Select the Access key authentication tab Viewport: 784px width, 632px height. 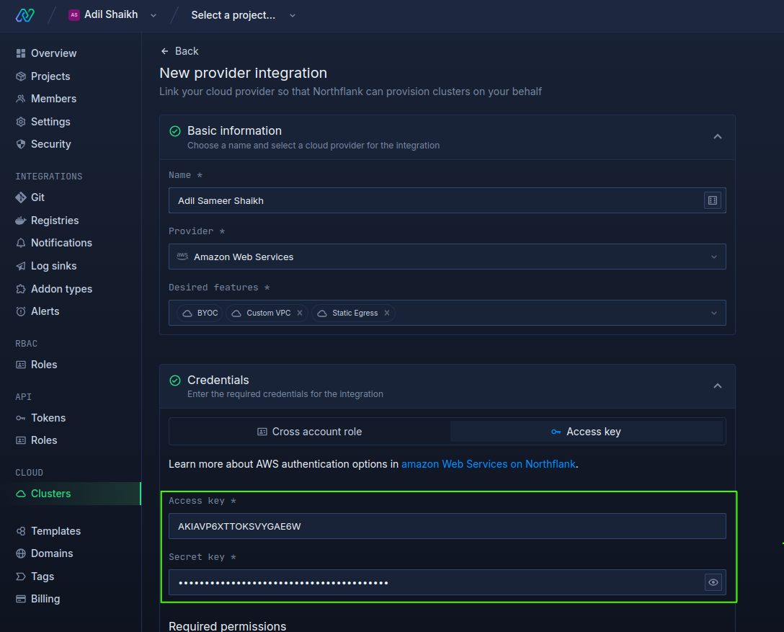point(586,431)
